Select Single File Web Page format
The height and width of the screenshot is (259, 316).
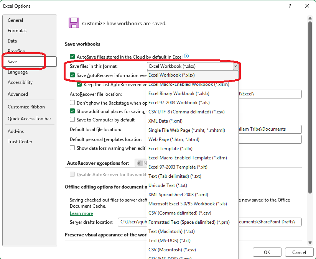click(x=193, y=130)
